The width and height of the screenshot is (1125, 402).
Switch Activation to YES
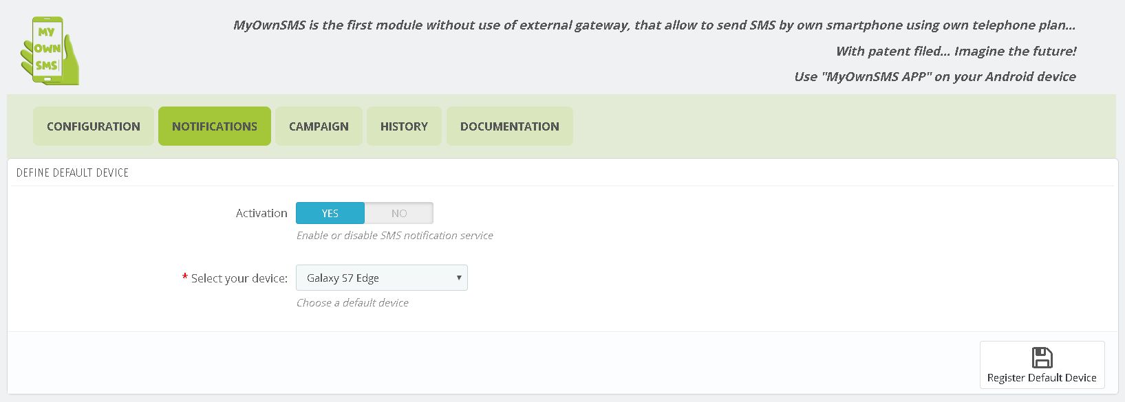(x=330, y=213)
